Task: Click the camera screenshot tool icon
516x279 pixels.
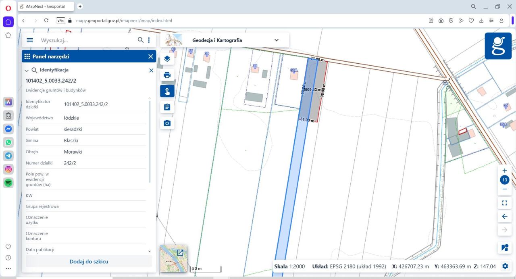Action: tap(167, 123)
